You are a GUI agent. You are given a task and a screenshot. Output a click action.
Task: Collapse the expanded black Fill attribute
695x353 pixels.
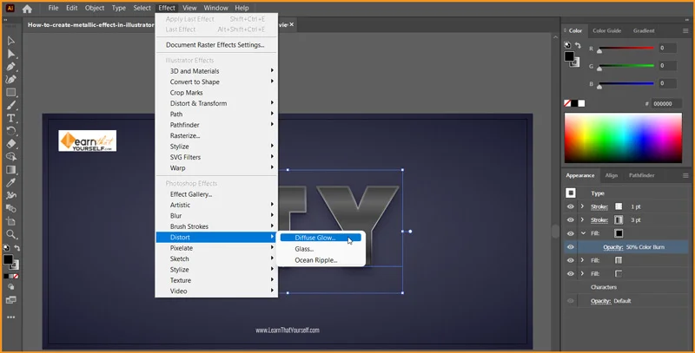(582, 233)
